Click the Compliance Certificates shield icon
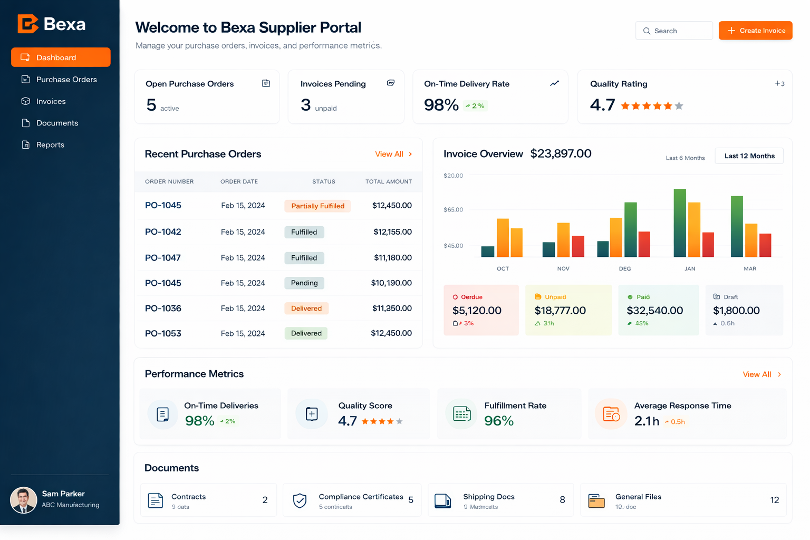Image resolution: width=810 pixels, height=540 pixels. (x=300, y=500)
